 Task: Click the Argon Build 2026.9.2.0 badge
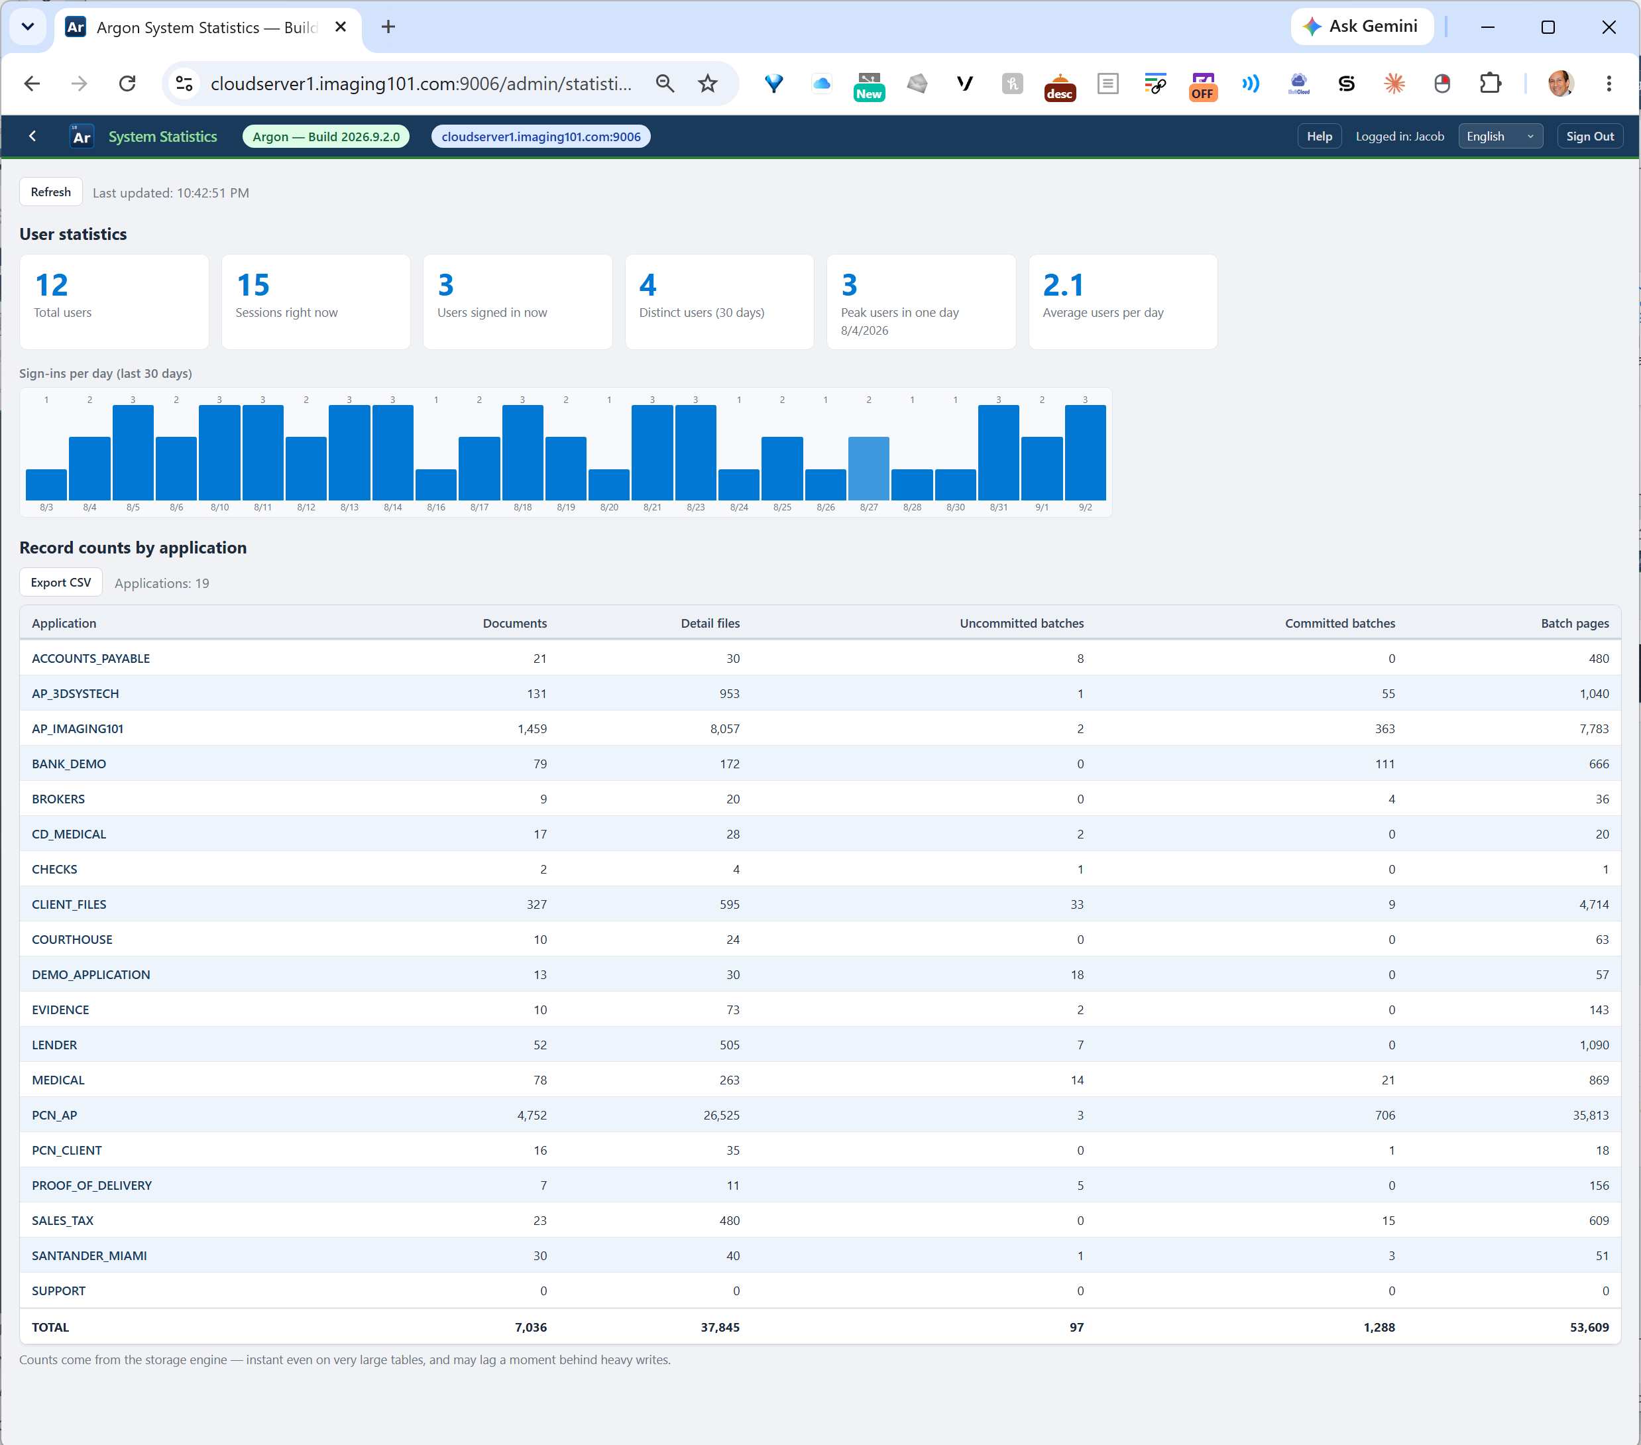(326, 137)
